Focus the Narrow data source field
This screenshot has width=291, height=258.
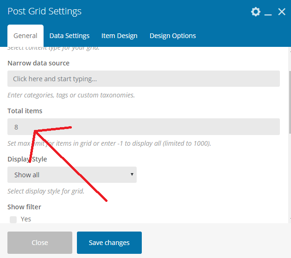(x=144, y=78)
